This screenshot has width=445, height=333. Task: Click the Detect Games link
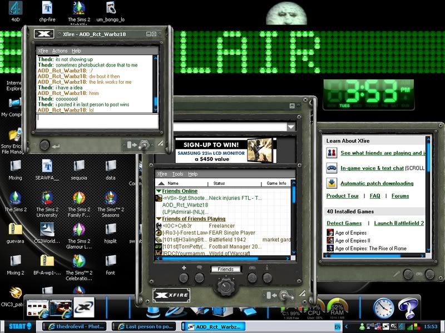[x=344, y=223]
